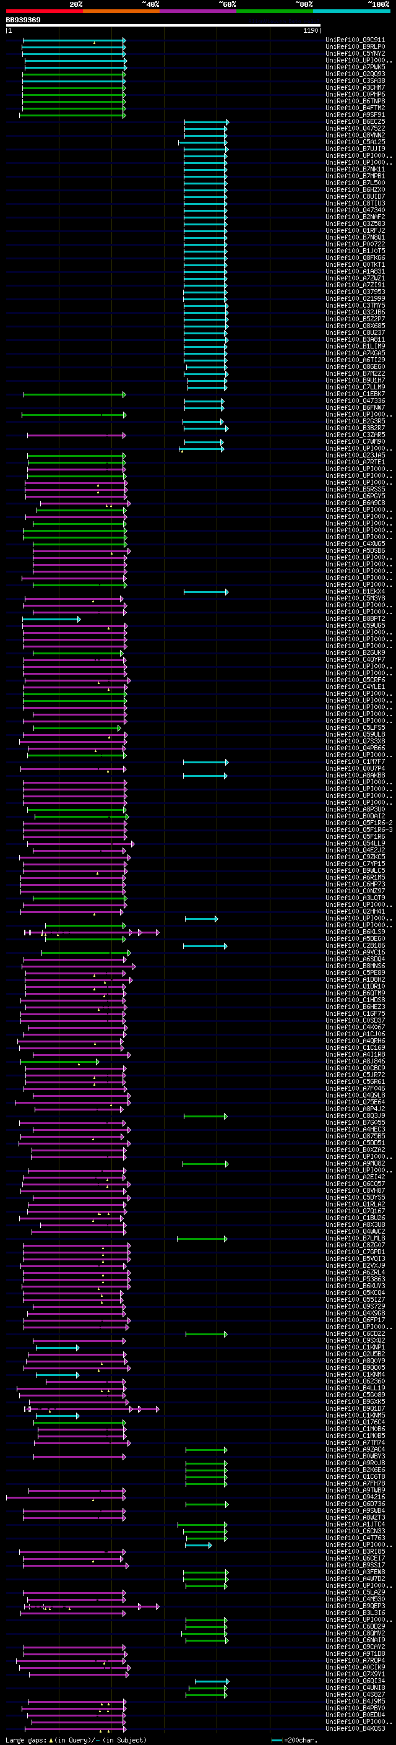
Task: Select hit label UniRef100_B1LIM9
Action: pos(355,346)
